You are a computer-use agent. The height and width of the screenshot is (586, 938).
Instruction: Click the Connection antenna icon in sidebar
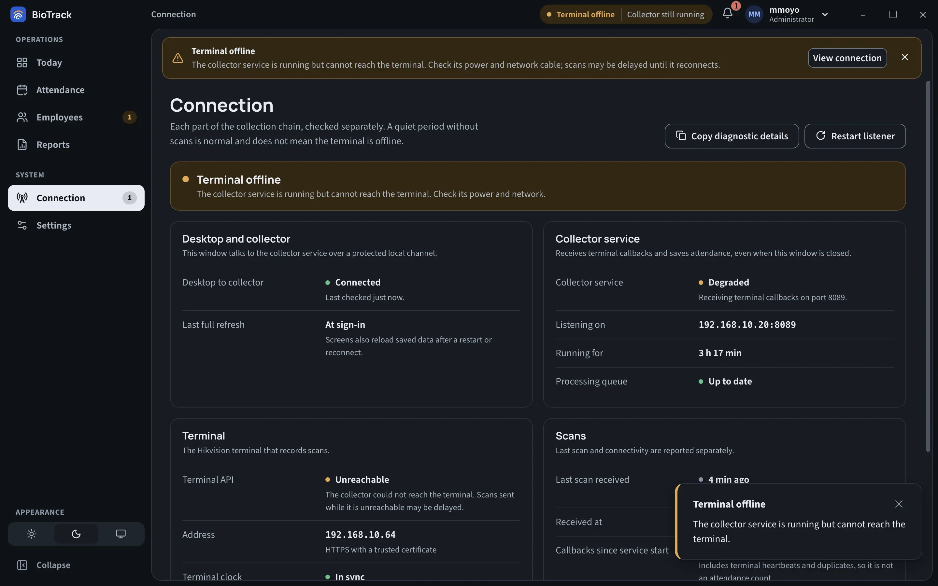pos(22,198)
